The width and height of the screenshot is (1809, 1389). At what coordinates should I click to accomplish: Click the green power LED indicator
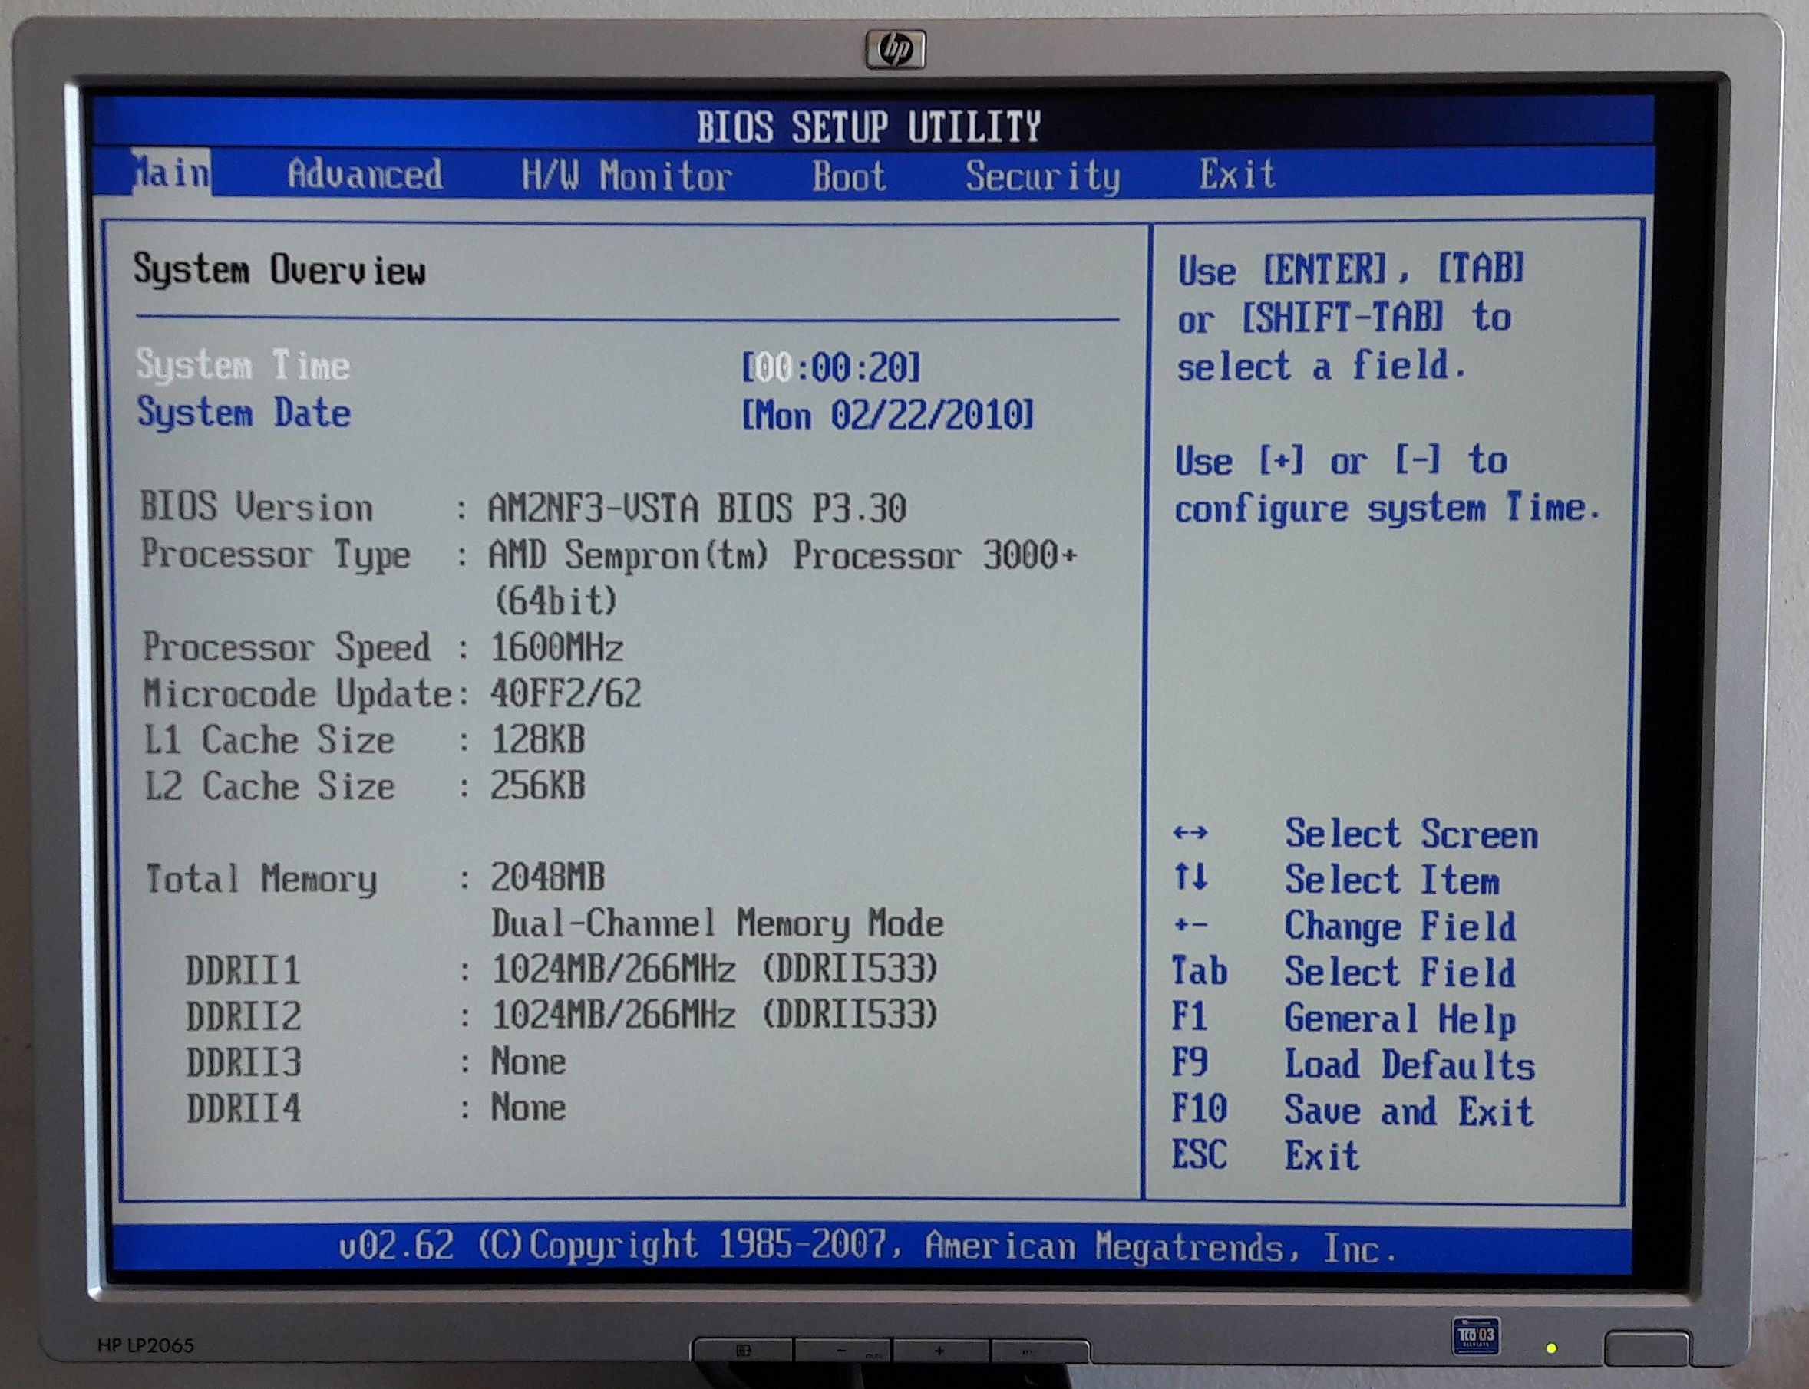[1552, 1348]
